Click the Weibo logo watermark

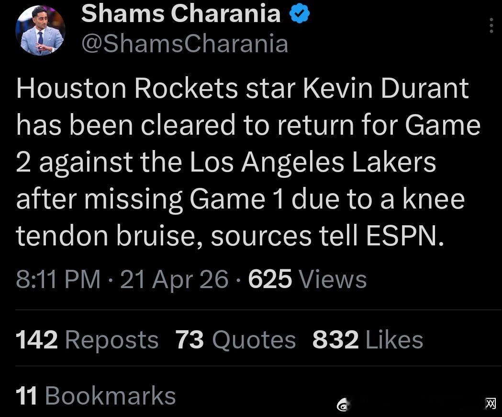coord(343,405)
